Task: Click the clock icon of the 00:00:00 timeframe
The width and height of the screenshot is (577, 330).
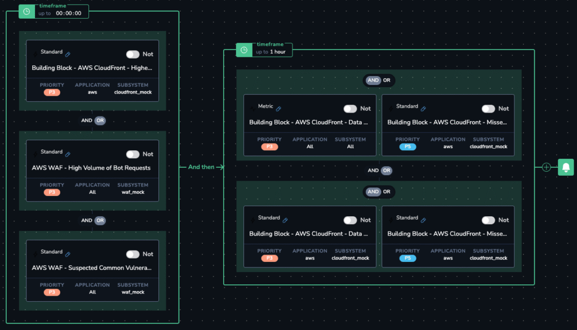Action: coord(26,12)
